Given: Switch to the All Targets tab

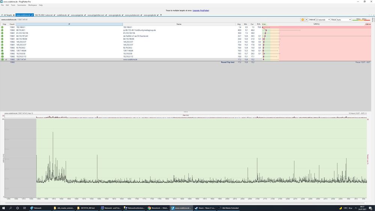Looking at the screenshot, I should coord(8,15).
